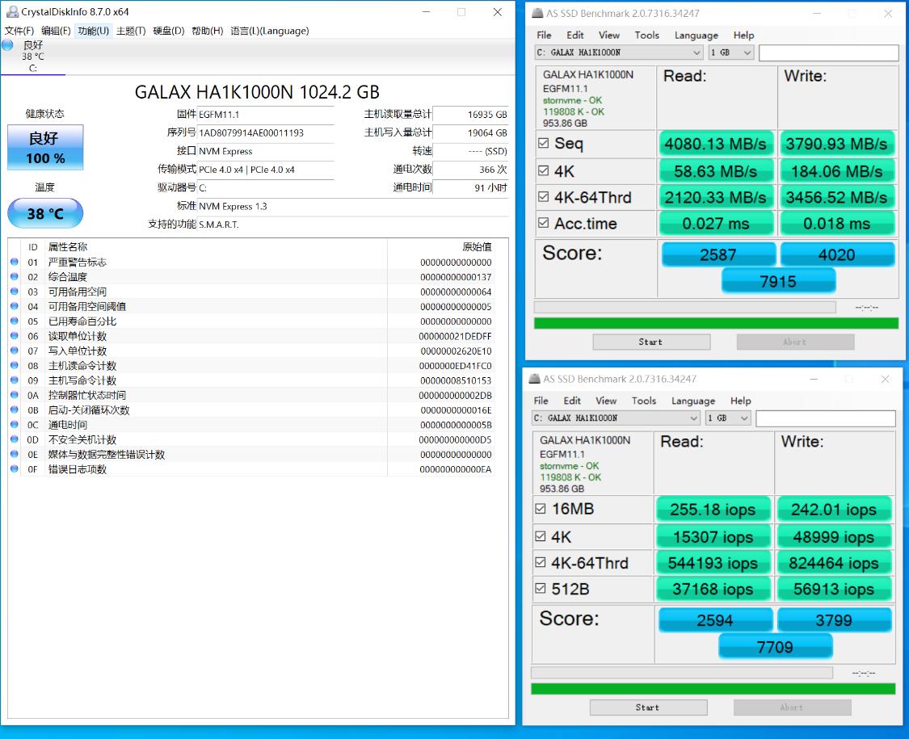Uncheck the 512B IOPS test
The width and height of the screenshot is (909, 739).
(541, 589)
